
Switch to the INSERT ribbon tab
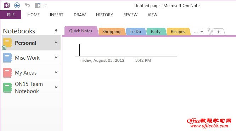56,15
